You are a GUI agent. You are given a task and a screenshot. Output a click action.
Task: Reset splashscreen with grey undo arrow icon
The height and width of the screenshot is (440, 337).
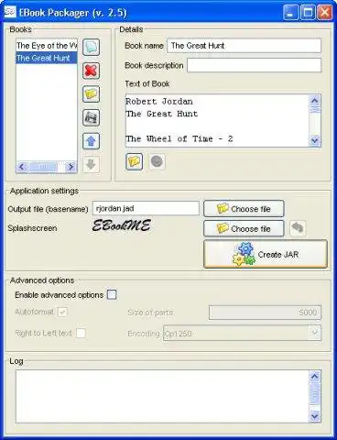coord(298,228)
